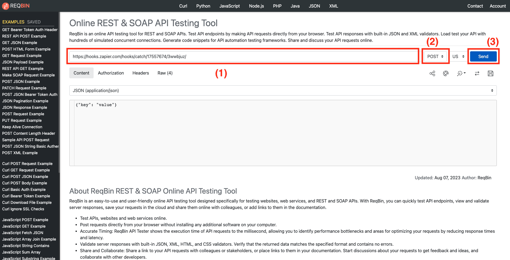The image size is (510, 260).
Task: Open Curl Ignore SSL Checks example
Action: 23,209
